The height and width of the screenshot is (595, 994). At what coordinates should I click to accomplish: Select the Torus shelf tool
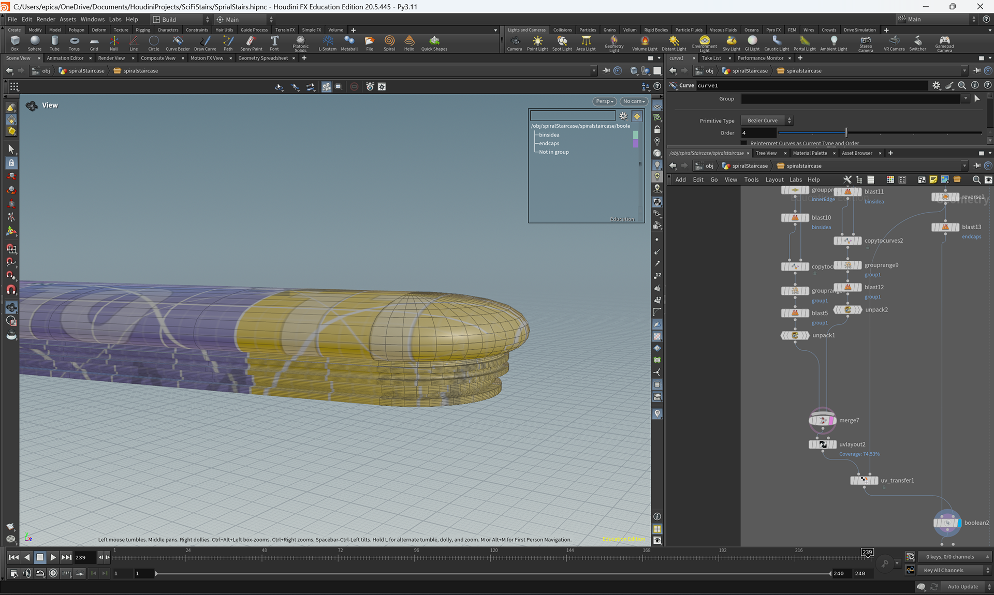pyautogui.click(x=74, y=43)
